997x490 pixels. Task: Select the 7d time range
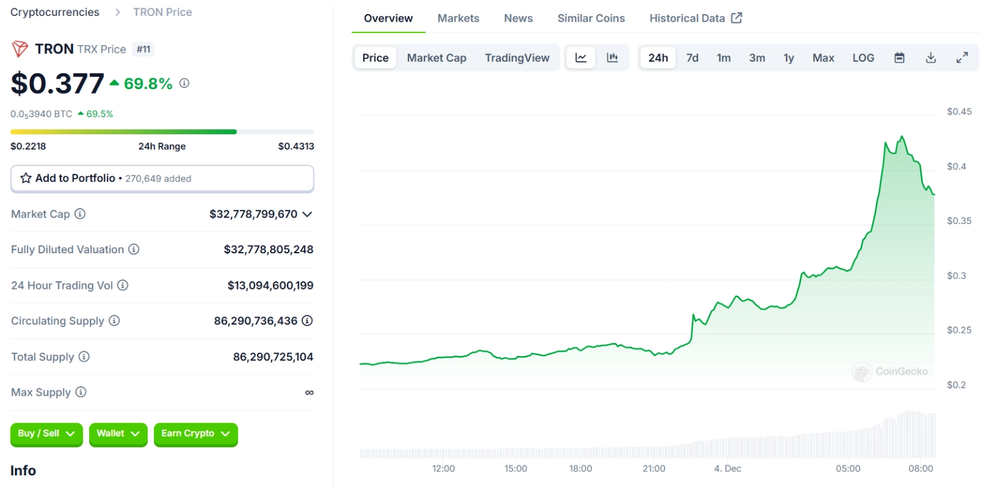pyautogui.click(x=692, y=58)
